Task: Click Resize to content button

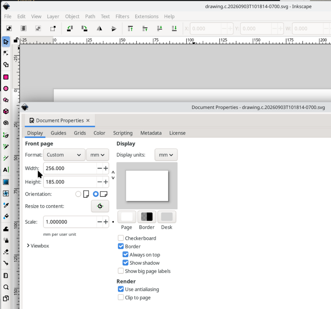Action: [x=100, y=206]
